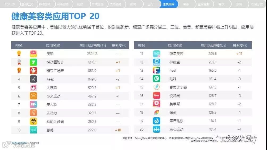Image resolution: width=267 pixels, height=150 pixels.
Task: Click the 薄荷 leaf app icon
Action: tap(156, 112)
